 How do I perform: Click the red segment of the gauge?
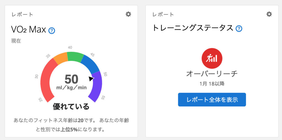pos(46,80)
